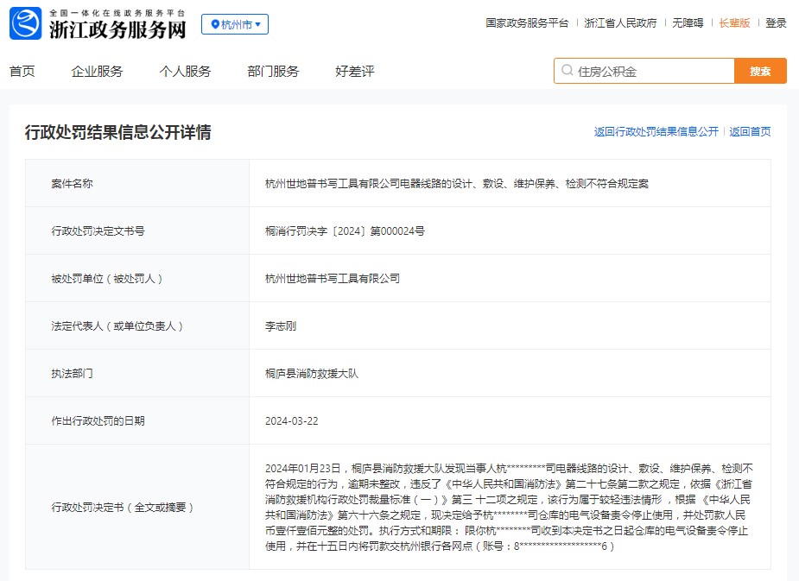Click the 执法部门 label
Image resolution: width=799 pixels, height=581 pixels.
(x=72, y=374)
